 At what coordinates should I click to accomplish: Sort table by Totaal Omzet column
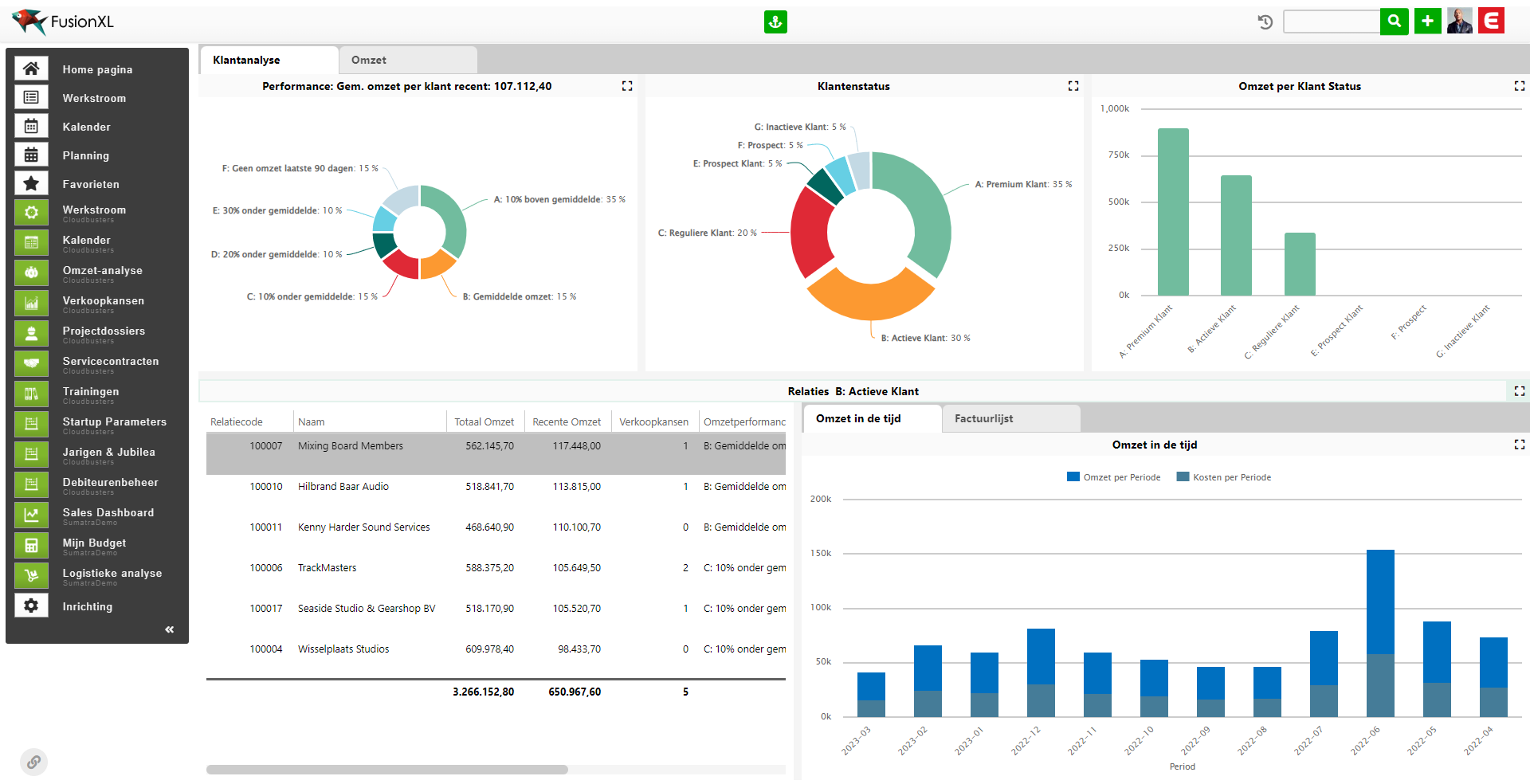(x=484, y=422)
